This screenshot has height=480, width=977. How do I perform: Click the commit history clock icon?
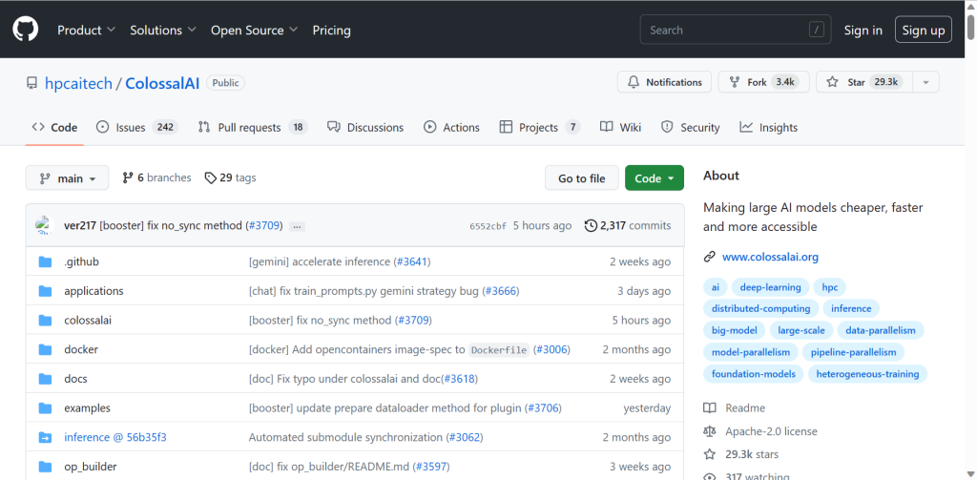pyautogui.click(x=591, y=226)
